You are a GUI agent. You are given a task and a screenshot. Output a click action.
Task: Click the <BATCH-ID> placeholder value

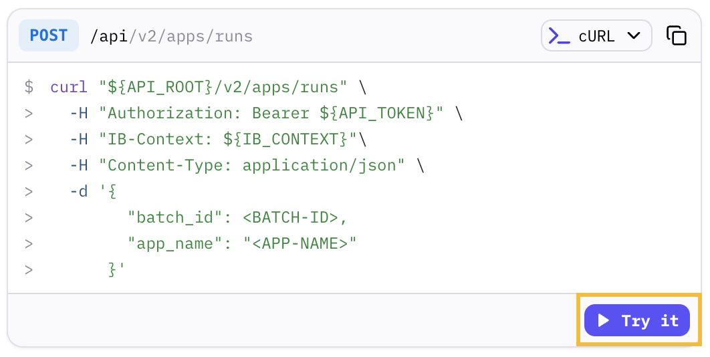(x=295, y=217)
